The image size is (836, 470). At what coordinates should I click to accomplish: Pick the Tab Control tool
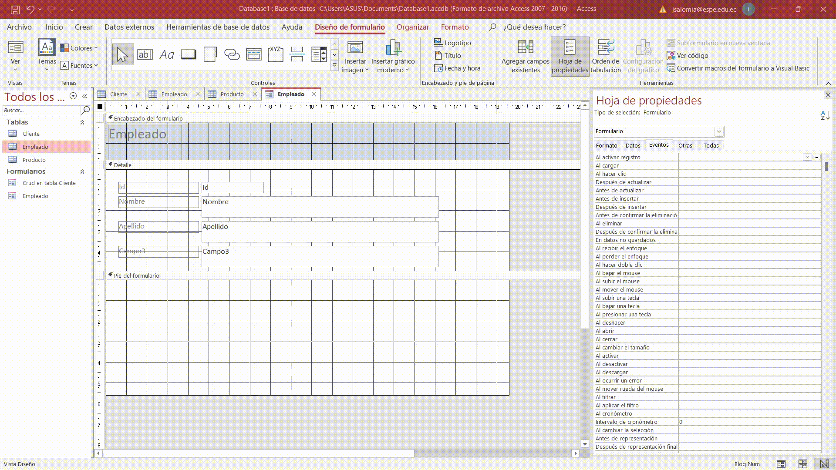pyautogui.click(x=210, y=54)
